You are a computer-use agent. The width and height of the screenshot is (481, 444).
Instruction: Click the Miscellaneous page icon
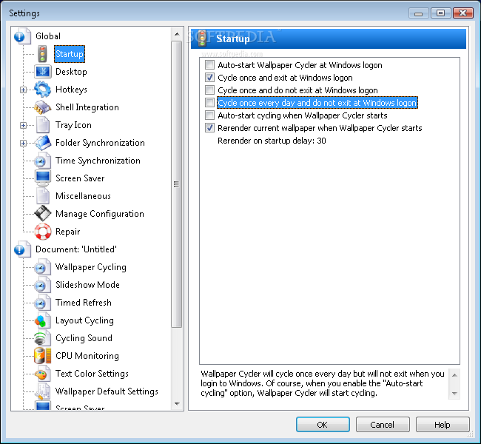43,196
